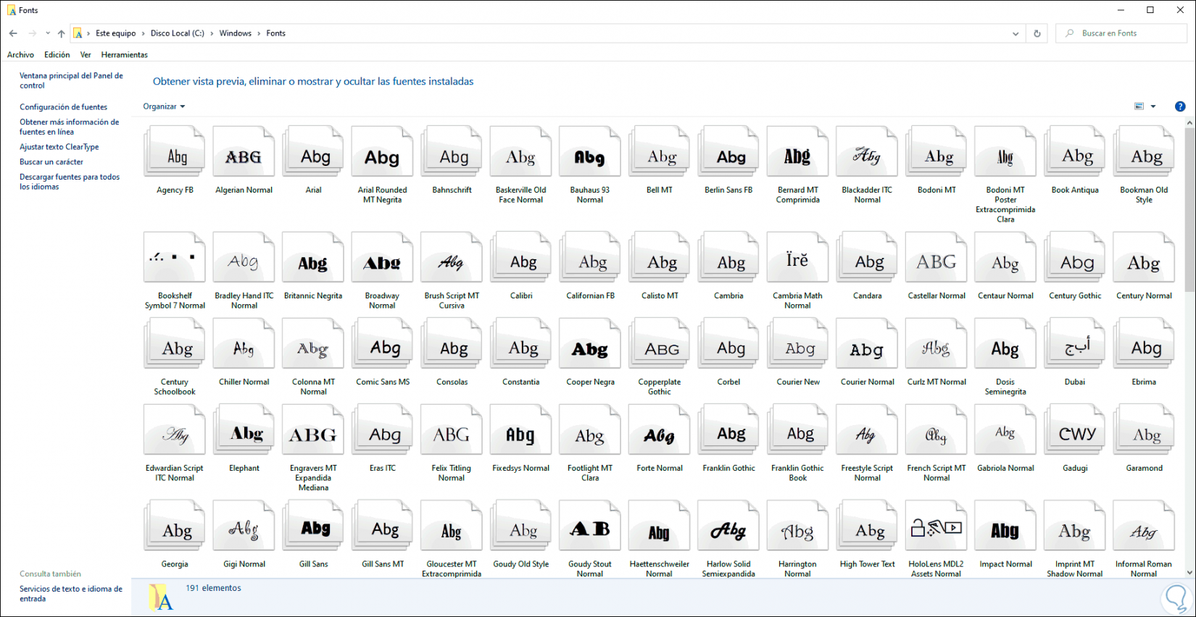The height and width of the screenshot is (617, 1196).
Task: Select the Elephant font icon
Action: coord(244,429)
